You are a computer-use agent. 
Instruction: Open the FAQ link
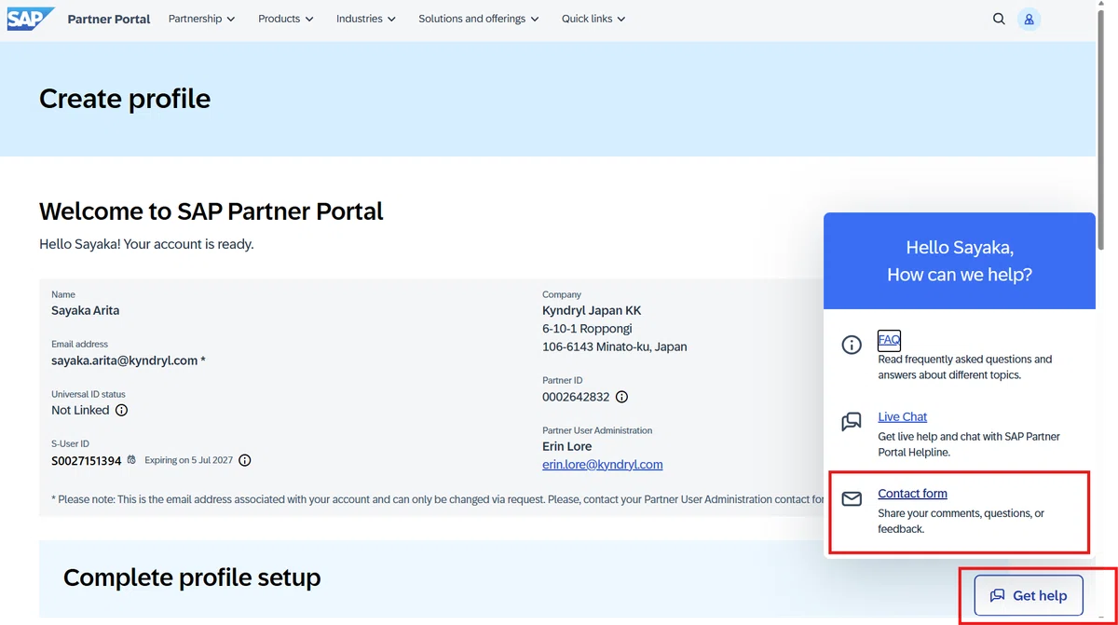(889, 340)
